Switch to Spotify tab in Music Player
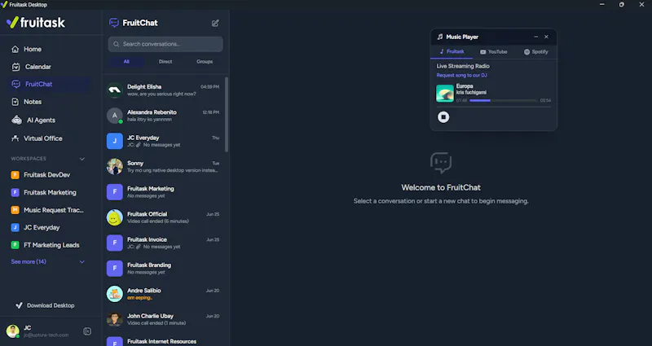The image size is (652, 346). pos(535,52)
